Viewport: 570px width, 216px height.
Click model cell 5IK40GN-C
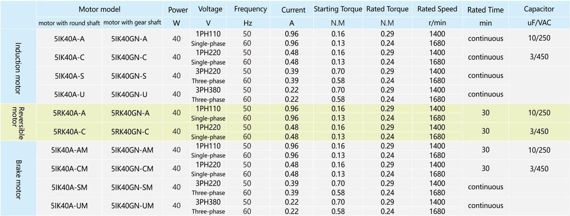(x=129, y=57)
